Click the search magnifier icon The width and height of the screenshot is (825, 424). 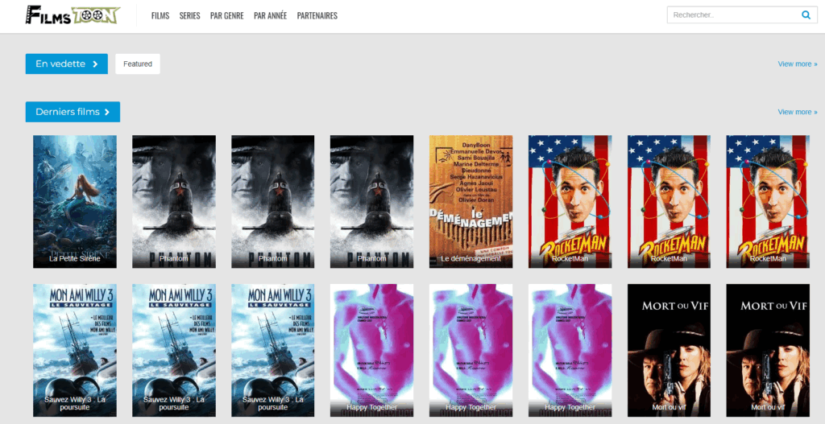pos(806,15)
